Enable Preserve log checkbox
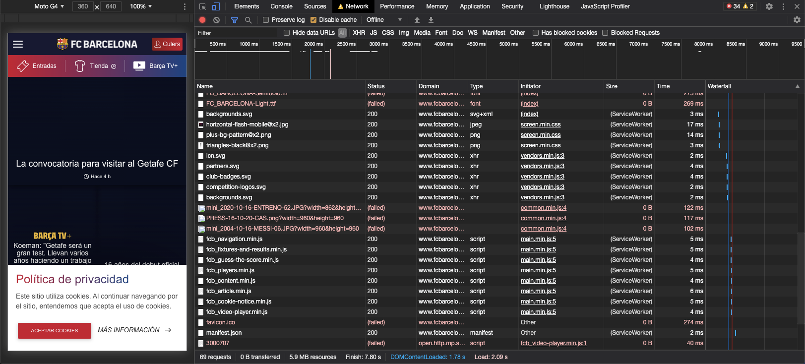This screenshot has width=805, height=364. pos(266,20)
